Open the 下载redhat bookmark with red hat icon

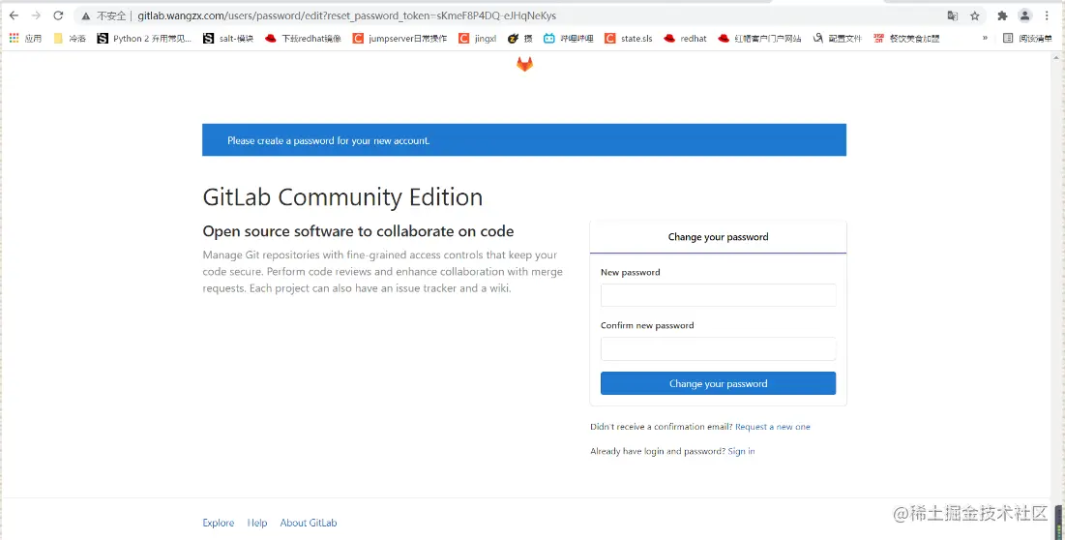point(303,39)
